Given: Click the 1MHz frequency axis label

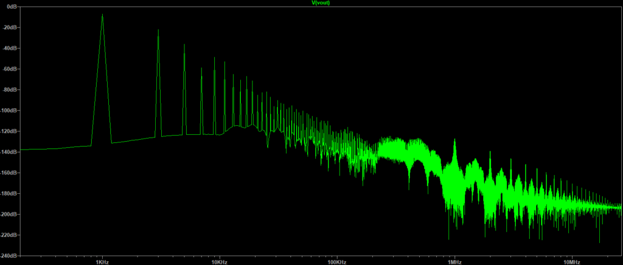Looking at the screenshot, I should [x=454, y=261].
